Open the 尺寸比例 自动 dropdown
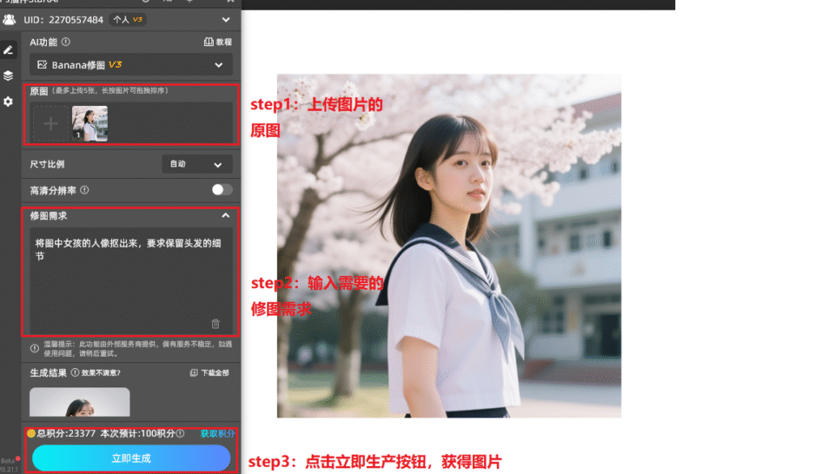829x474 pixels. point(197,164)
